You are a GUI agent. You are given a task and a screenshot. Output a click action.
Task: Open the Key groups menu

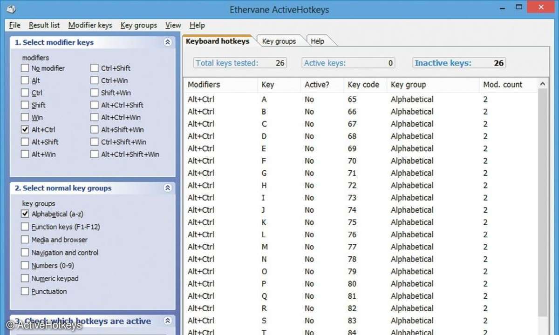click(x=138, y=25)
